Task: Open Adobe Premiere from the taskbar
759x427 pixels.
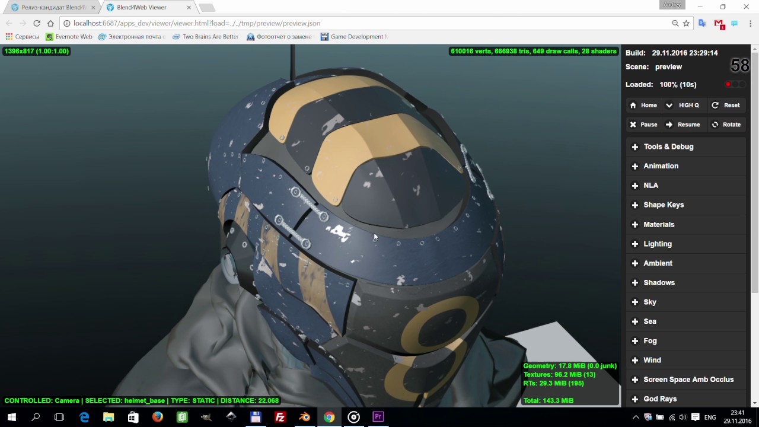Action: 378,417
